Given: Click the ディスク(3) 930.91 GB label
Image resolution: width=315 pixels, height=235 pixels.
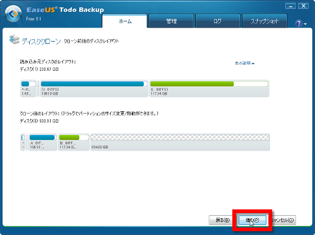Looking at the screenshot, I should [39, 121].
